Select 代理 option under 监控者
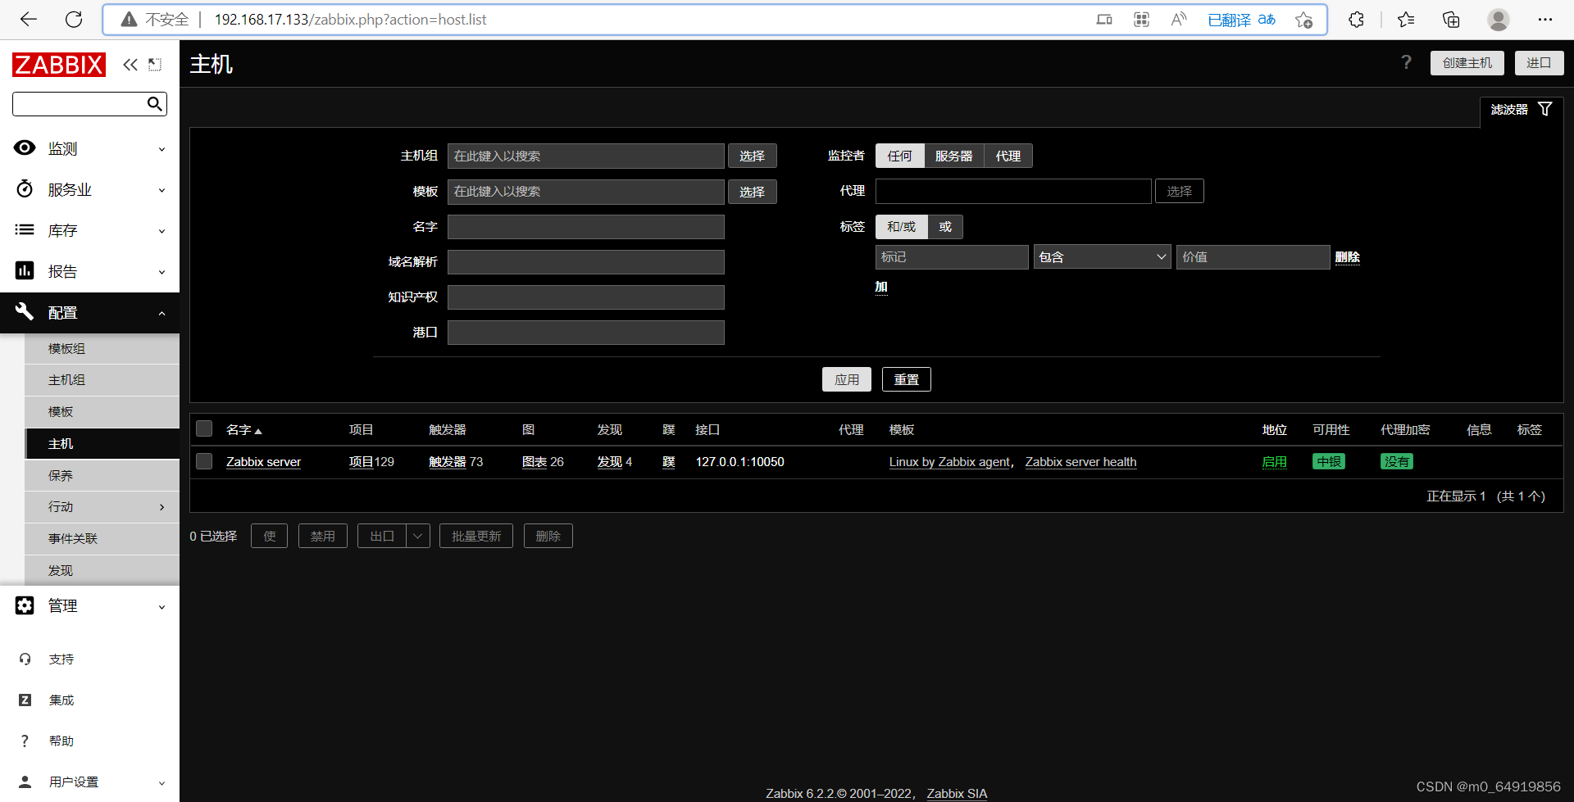The image size is (1574, 802). coord(1008,156)
